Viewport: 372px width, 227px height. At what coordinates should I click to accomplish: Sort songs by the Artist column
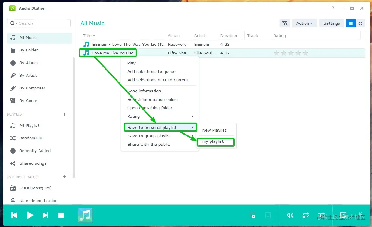pyautogui.click(x=205, y=36)
